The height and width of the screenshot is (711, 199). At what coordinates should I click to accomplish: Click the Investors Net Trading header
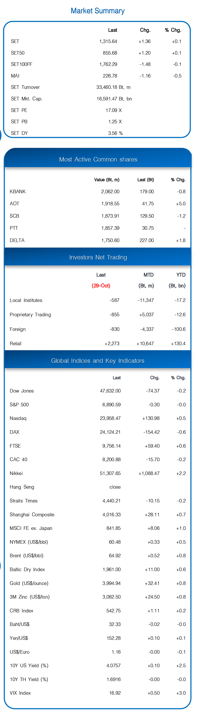pyautogui.click(x=98, y=258)
